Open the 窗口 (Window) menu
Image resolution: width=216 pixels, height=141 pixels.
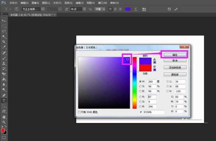tap(103, 3)
